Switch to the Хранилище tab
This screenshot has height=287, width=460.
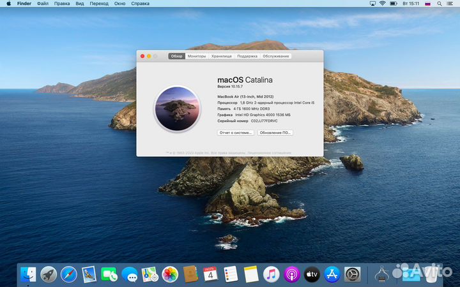pos(222,56)
